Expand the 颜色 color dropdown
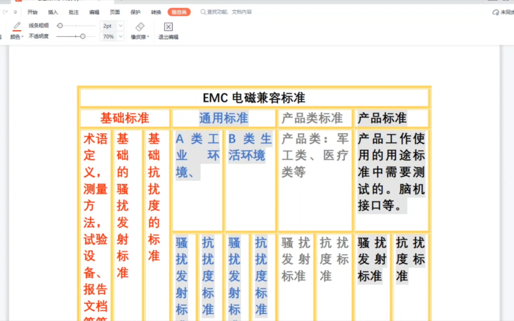This screenshot has width=514, height=321. point(17,37)
